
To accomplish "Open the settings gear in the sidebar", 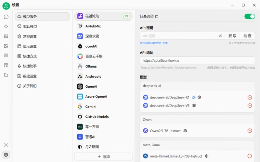I will (6, 155).
